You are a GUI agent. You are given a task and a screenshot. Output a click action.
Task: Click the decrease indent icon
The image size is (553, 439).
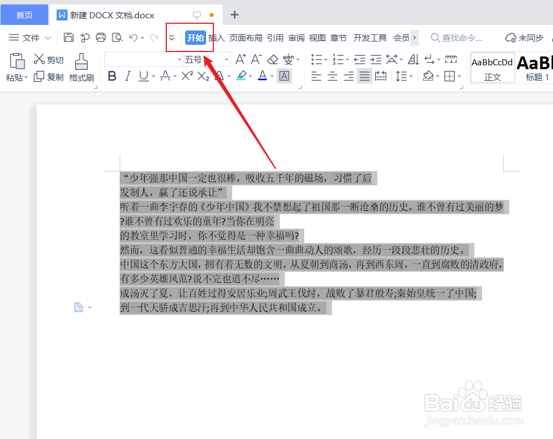[360, 59]
